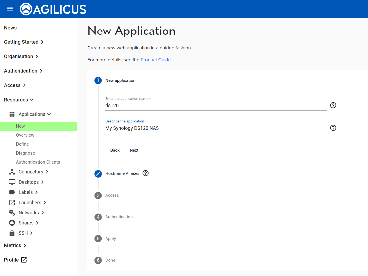
Task: Select Authentication Clients menu item
Action: [x=38, y=162]
